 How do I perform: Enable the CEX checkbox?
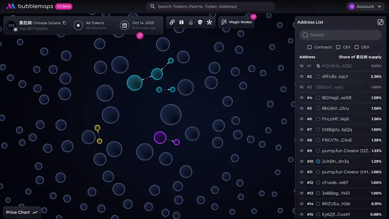(338, 47)
